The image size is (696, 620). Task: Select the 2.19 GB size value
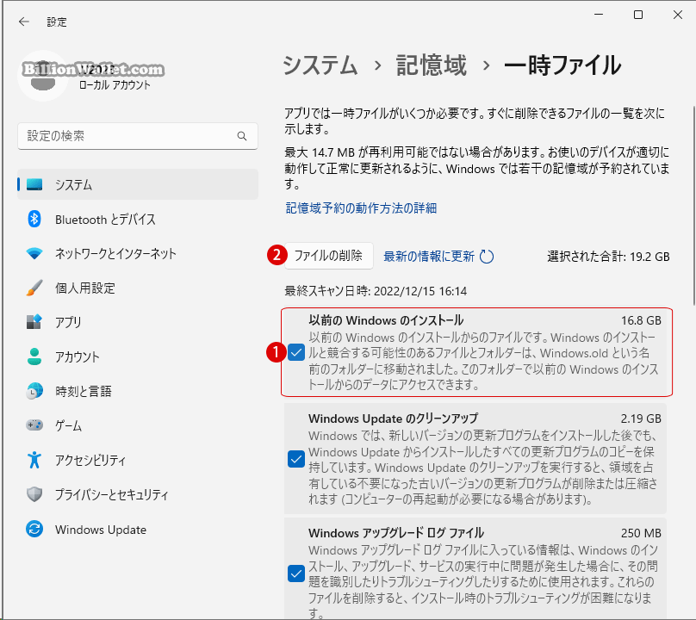[x=641, y=418]
